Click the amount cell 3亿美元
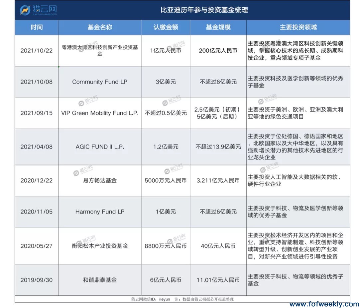Viewport: 359px width, 308px height. [x=166, y=82]
